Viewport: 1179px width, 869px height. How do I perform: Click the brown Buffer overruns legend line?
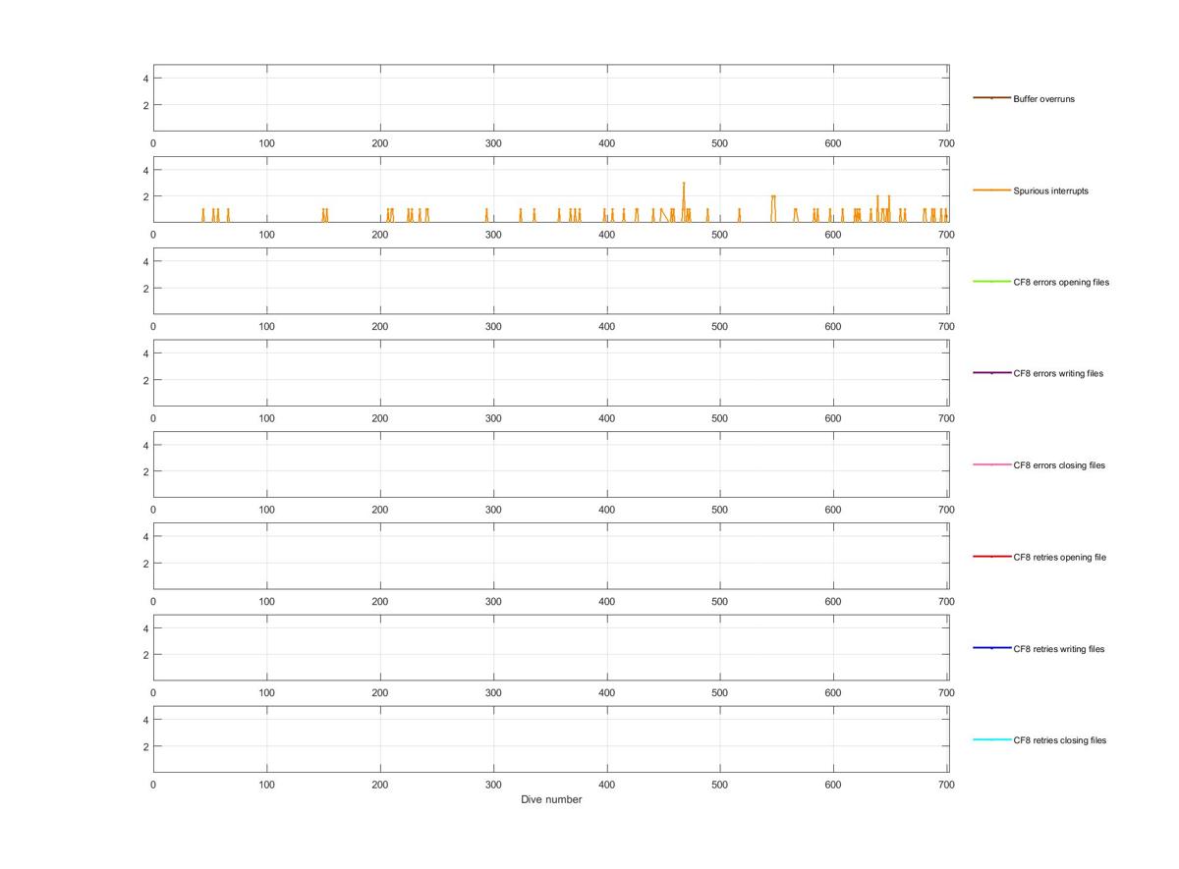[991, 98]
